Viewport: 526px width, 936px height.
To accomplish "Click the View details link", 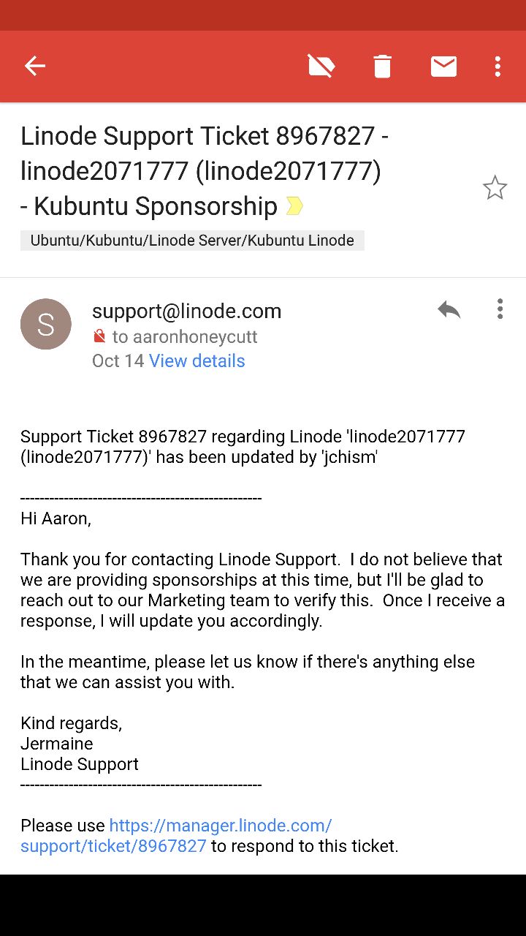I will tap(197, 361).
